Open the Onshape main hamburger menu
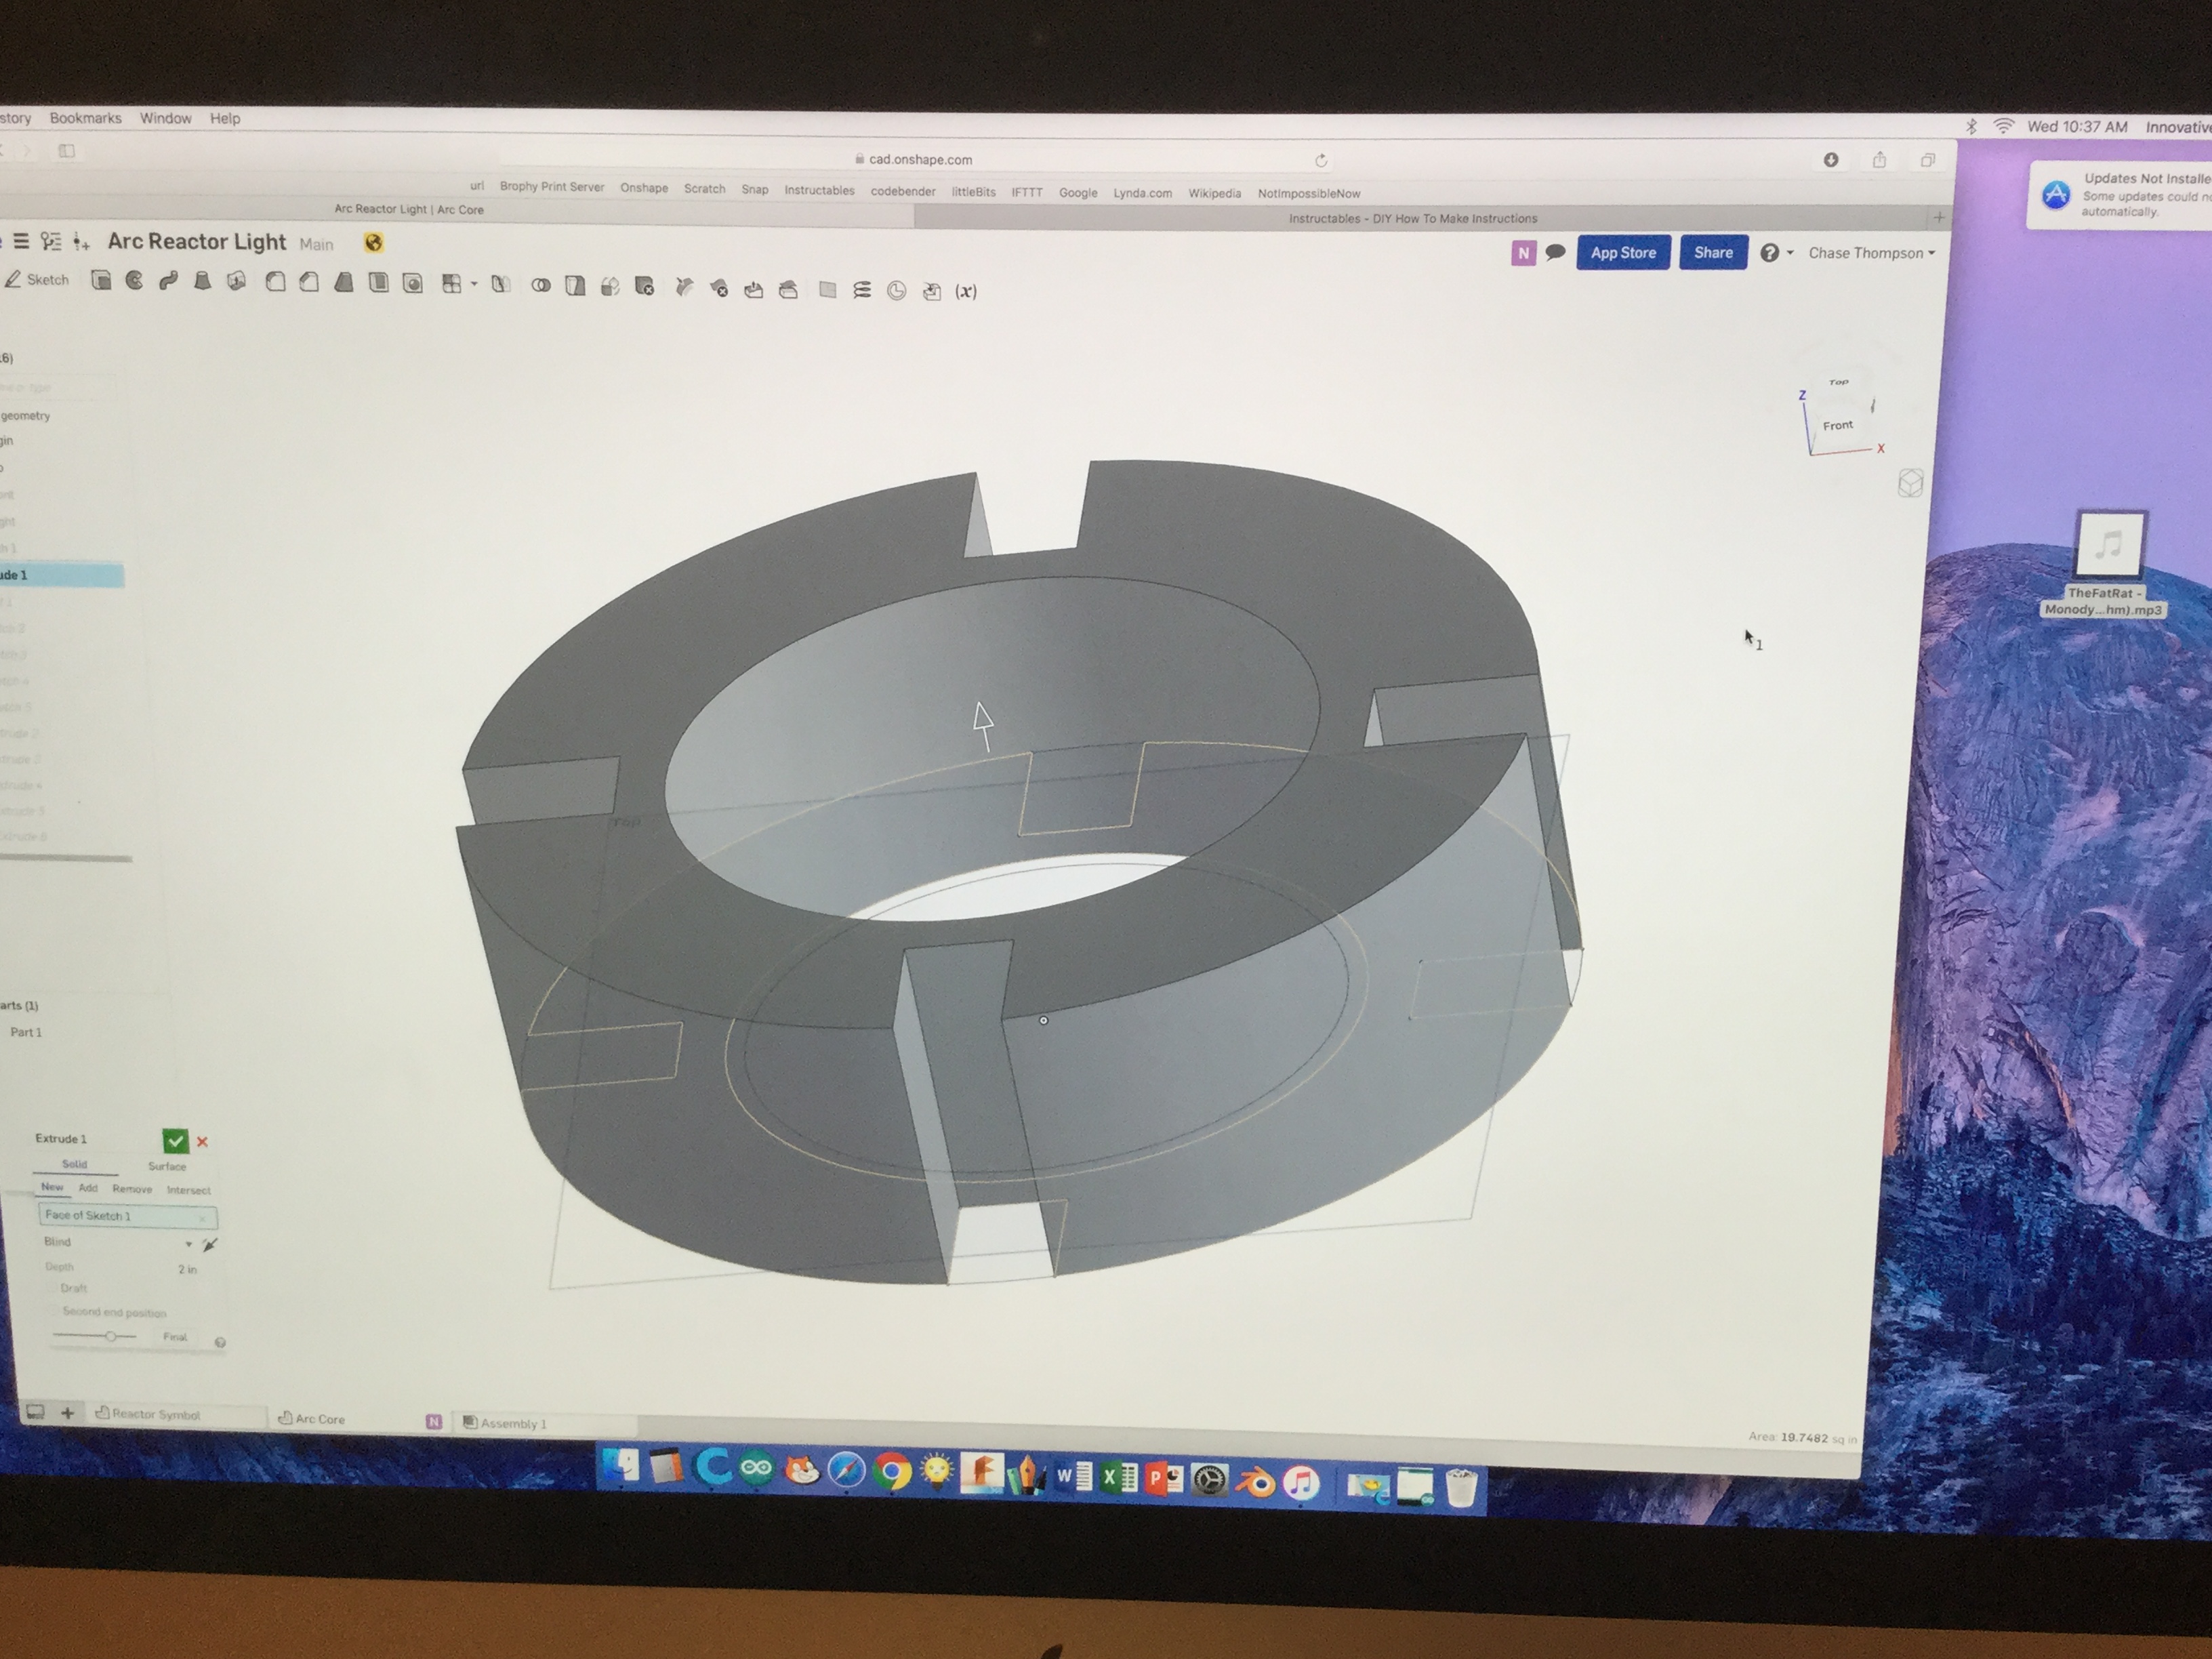This screenshot has width=2212, height=1659. (x=21, y=241)
